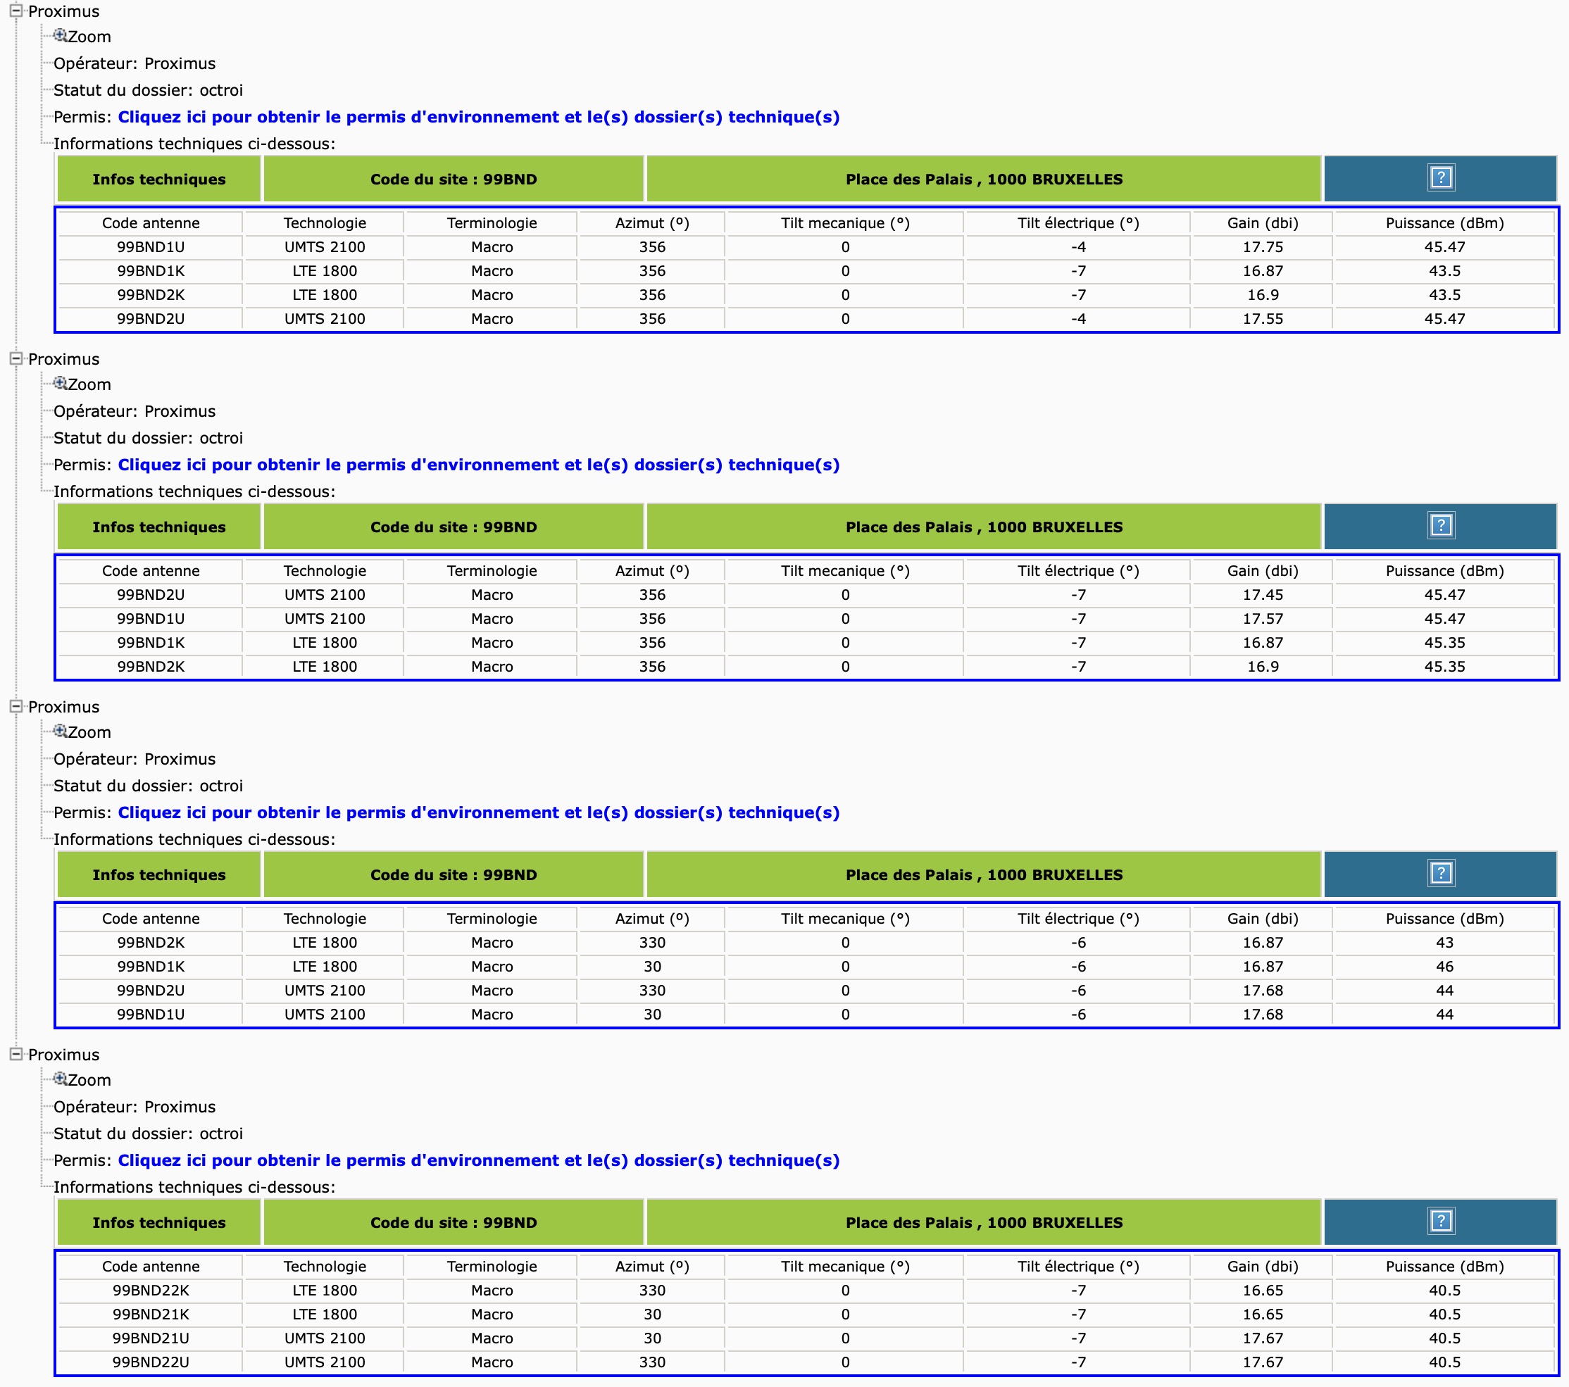This screenshot has height=1387, width=1569.
Task: Click the 'Infos techniques' header of the first table
Action: (159, 180)
